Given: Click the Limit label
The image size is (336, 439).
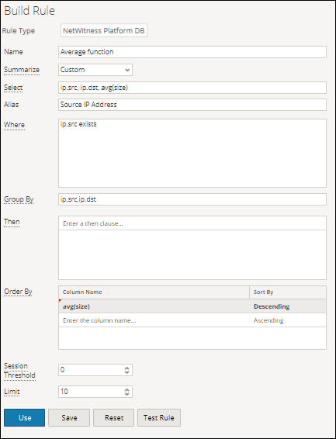Looking at the screenshot, I should click(12, 392).
